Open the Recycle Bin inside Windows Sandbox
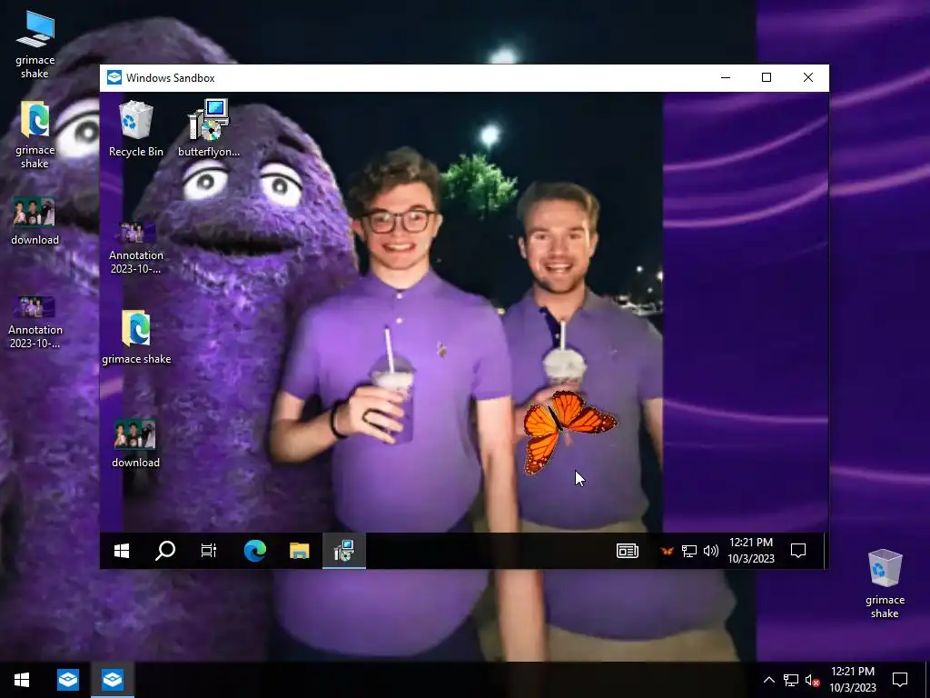 pyautogui.click(x=136, y=129)
